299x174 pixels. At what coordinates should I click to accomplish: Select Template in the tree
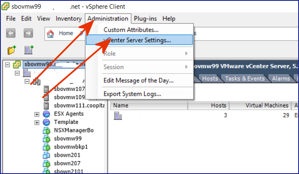[66, 122]
